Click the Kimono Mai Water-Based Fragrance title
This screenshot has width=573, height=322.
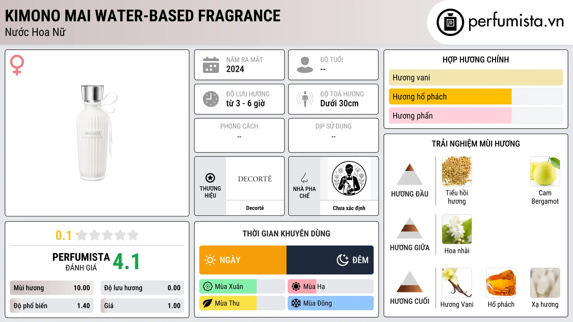(143, 16)
